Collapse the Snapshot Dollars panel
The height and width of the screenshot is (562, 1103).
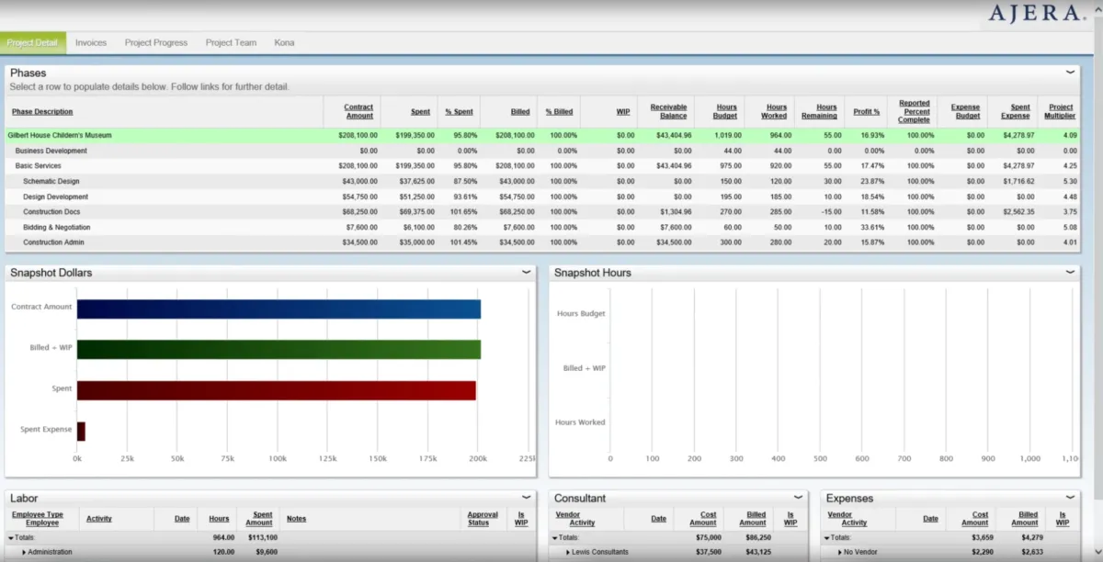pyautogui.click(x=526, y=272)
